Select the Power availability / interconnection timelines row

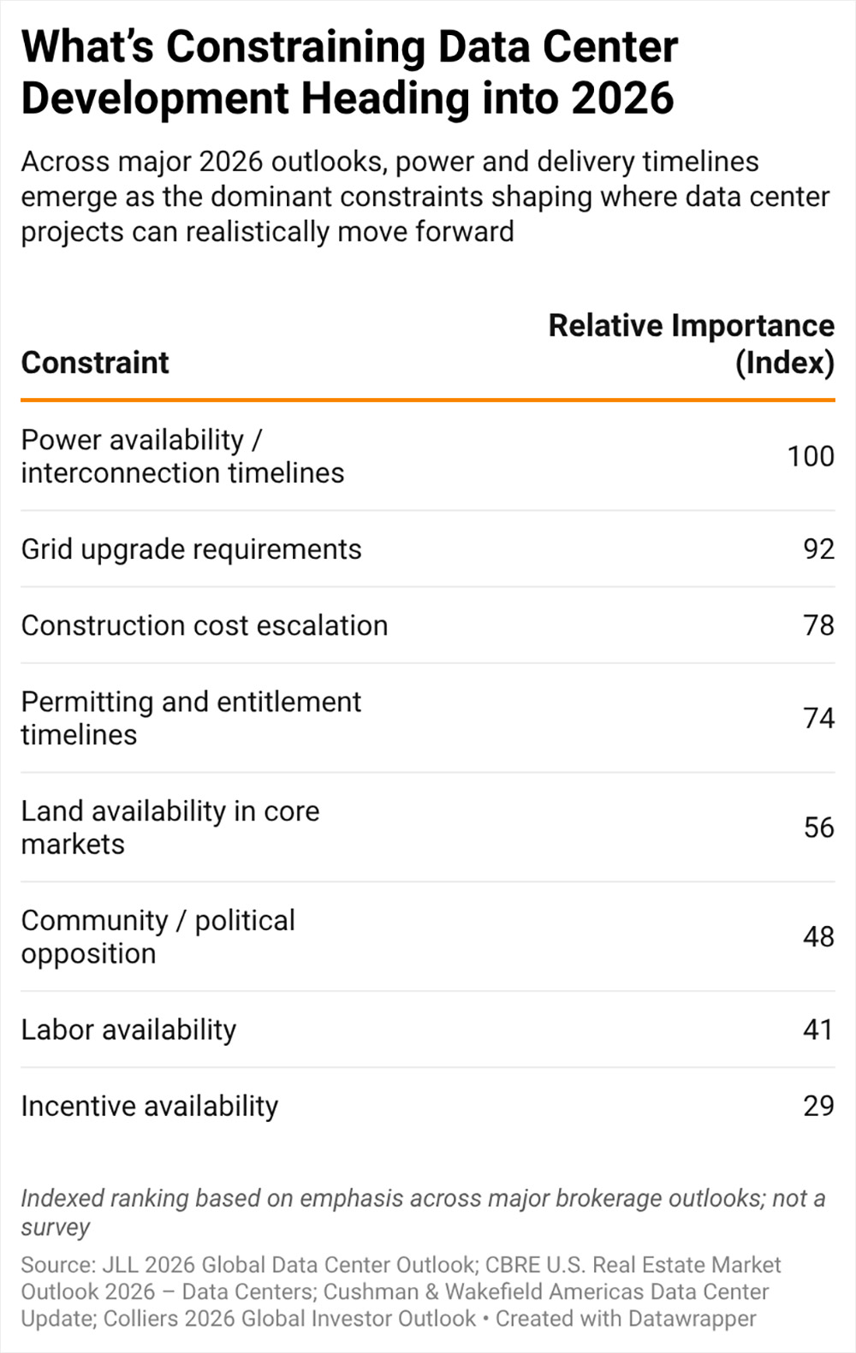coord(182,456)
